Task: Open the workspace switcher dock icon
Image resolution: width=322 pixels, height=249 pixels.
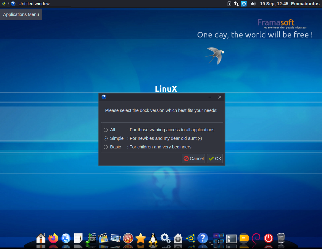Action: click(219, 238)
